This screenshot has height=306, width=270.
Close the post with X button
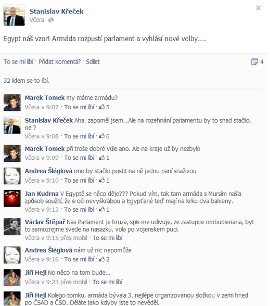[259, 8]
